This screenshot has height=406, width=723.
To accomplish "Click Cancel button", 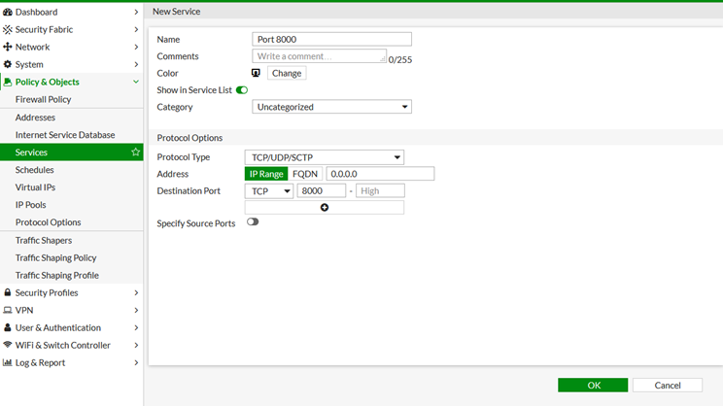I will point(668,386).
